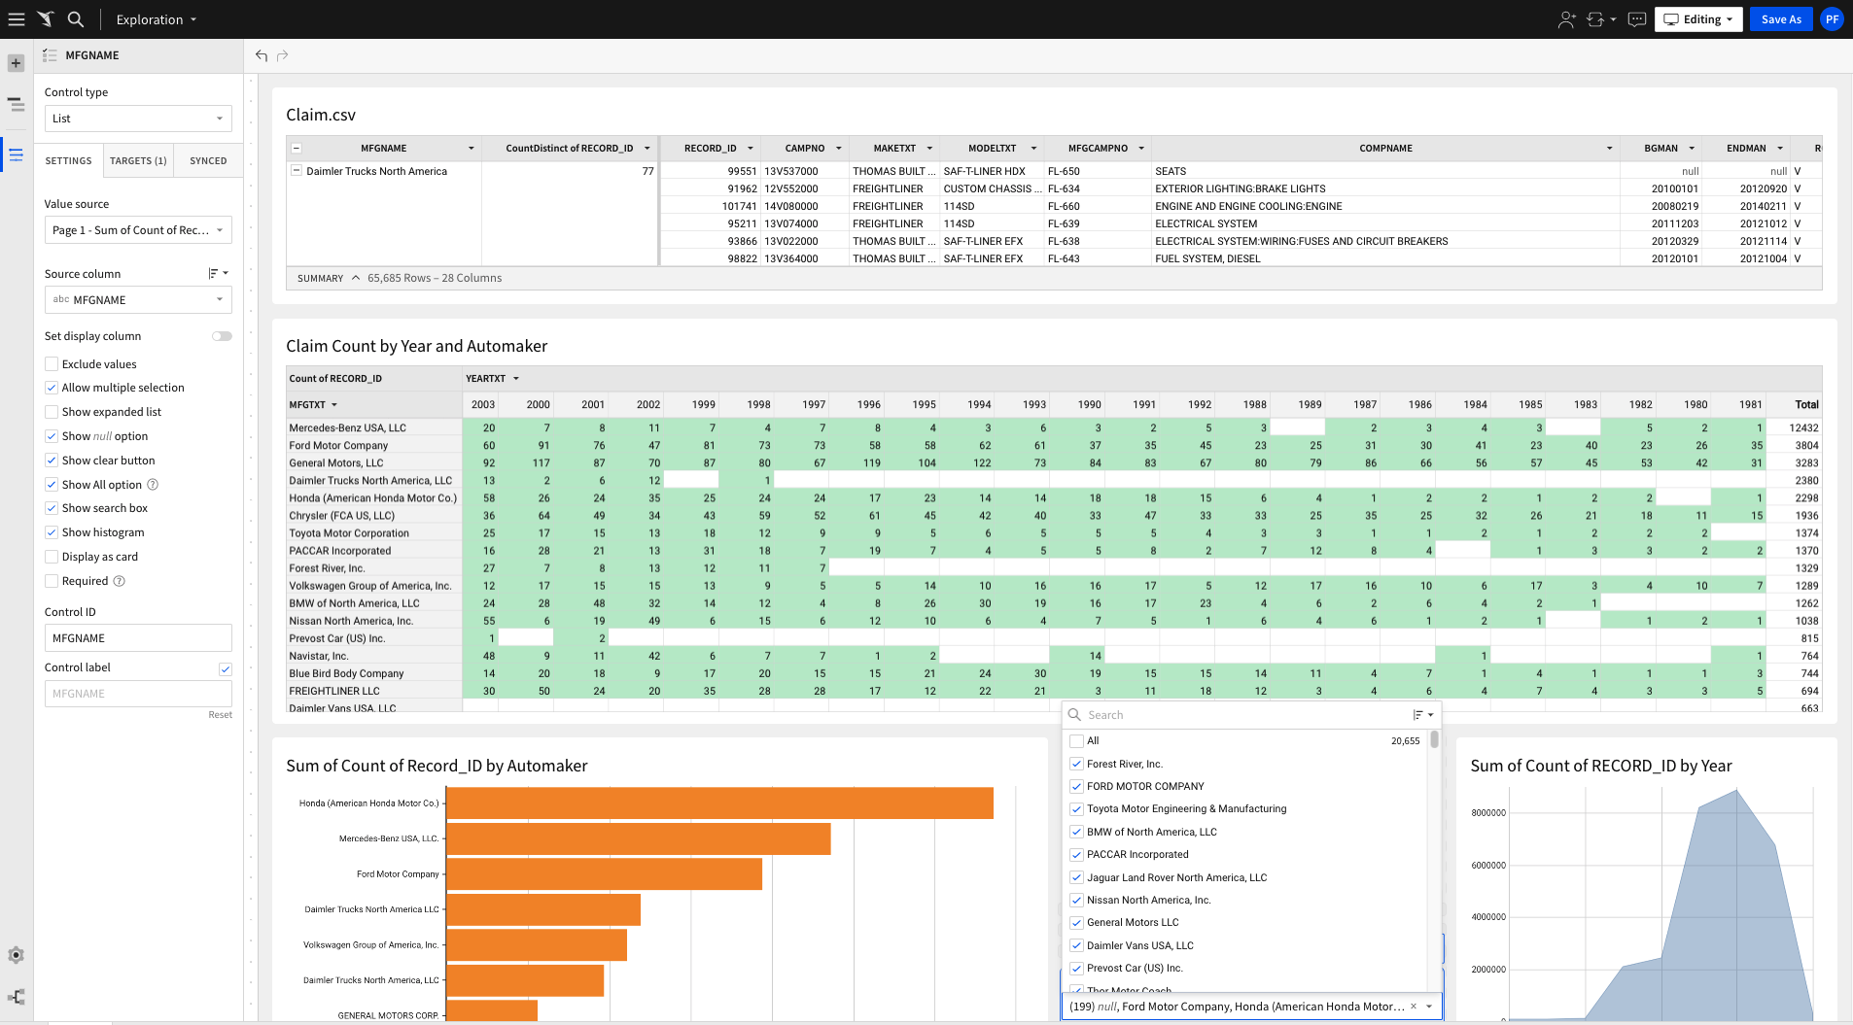Switch to the SYNCED tab
The image size is (1853, 1025).
208,161
